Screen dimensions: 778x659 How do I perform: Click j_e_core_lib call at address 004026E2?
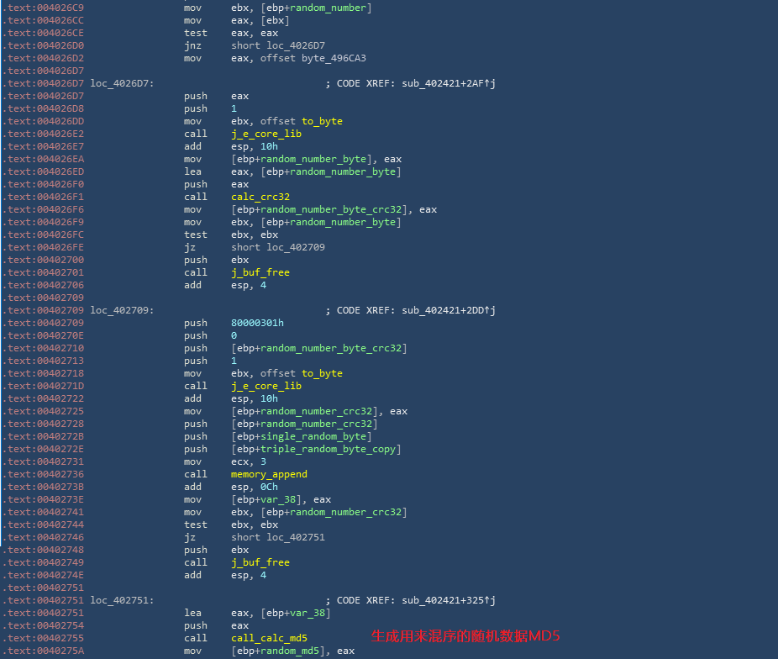265,134
